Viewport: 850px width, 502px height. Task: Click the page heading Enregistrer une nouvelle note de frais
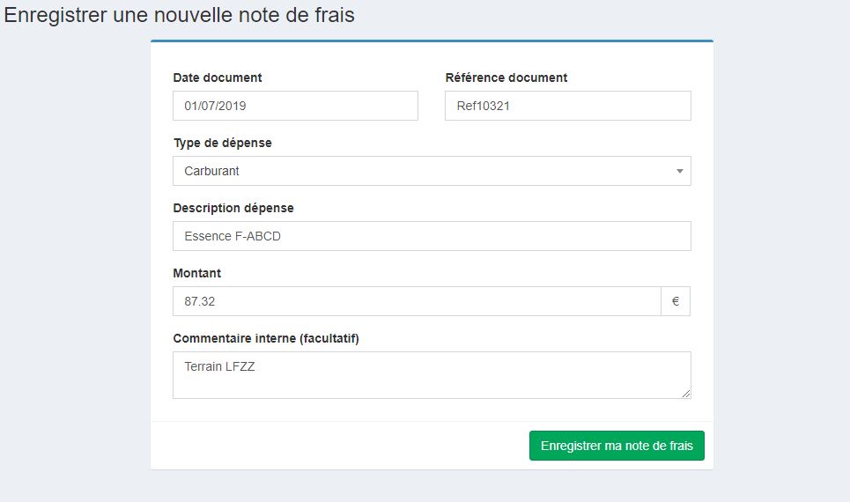pyautogui.click(x=180, y=15)
